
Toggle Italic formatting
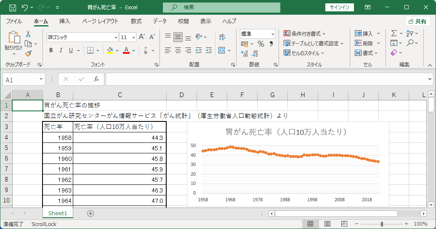coord(61,50)
